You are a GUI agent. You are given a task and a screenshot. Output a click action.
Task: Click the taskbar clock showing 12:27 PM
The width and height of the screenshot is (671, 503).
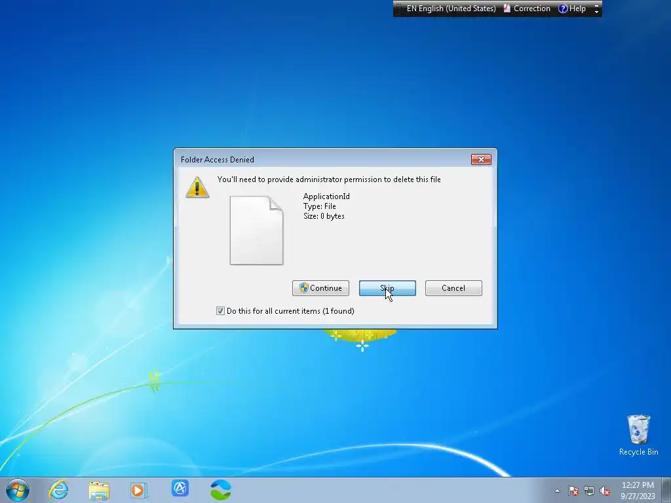point(638,491)
